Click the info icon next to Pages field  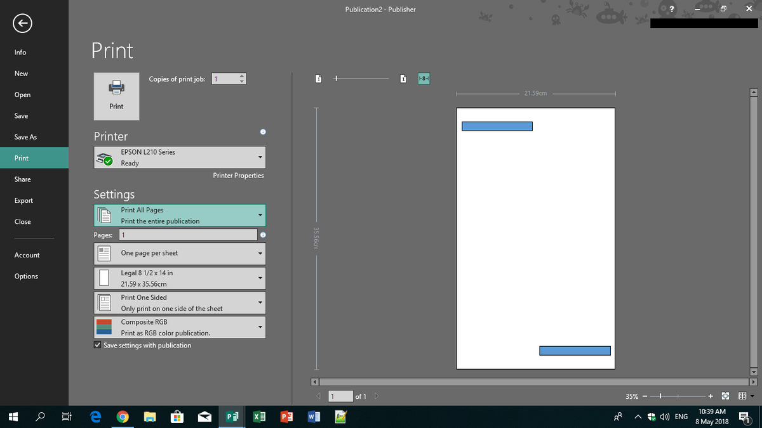pos(262,235)
